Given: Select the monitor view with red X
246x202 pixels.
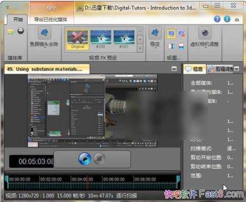Looking at the screenshot, I should pyautogui.click(x=181, y=34).
